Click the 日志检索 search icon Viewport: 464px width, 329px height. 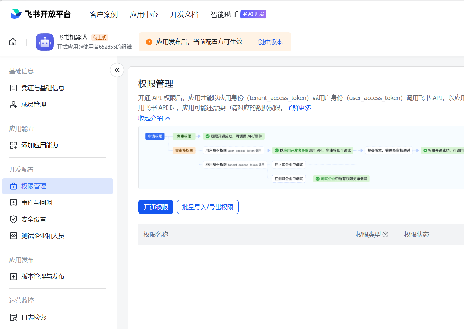coord(13,317)
